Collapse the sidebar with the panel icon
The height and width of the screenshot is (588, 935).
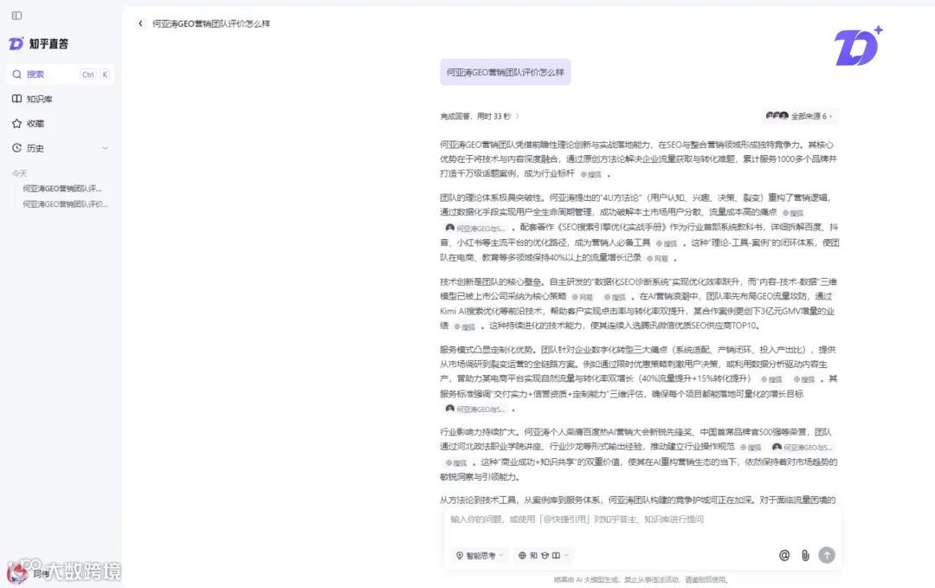click(16, 16)
